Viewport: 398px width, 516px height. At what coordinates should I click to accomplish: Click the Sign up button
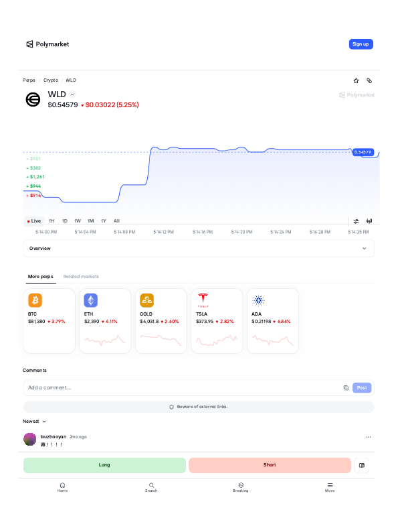pos(361,44)
